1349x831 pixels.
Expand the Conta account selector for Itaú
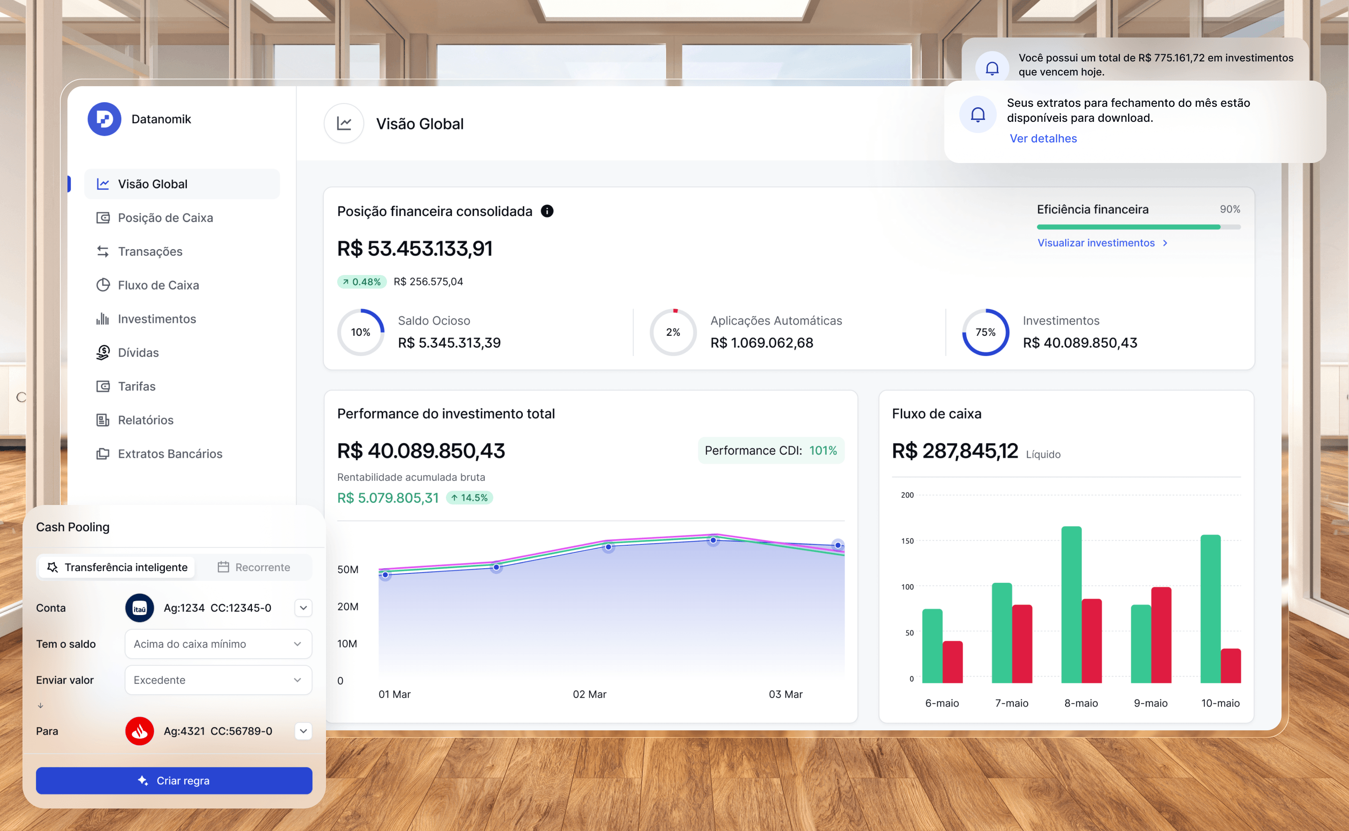point(303,608)
